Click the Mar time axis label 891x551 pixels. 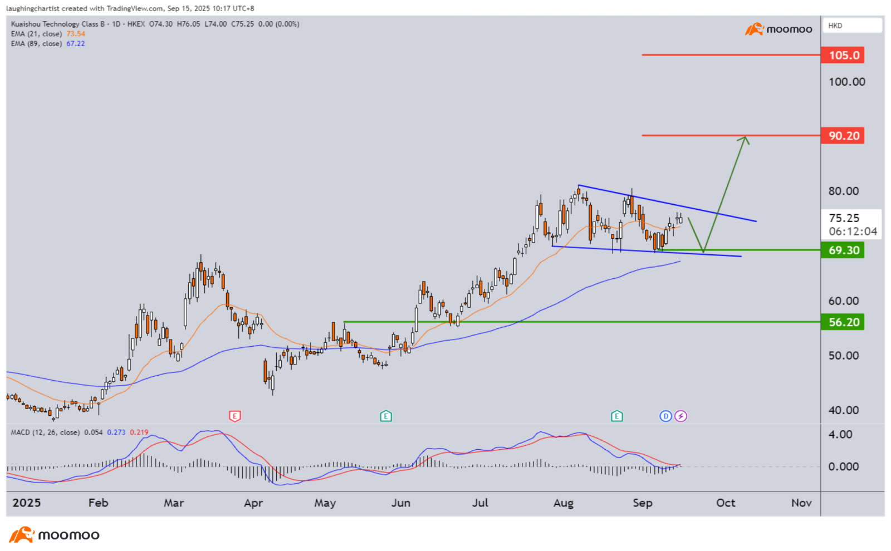pos(174,503)
